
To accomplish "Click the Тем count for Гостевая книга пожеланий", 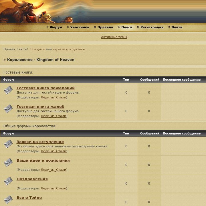I will pos(126,92).
